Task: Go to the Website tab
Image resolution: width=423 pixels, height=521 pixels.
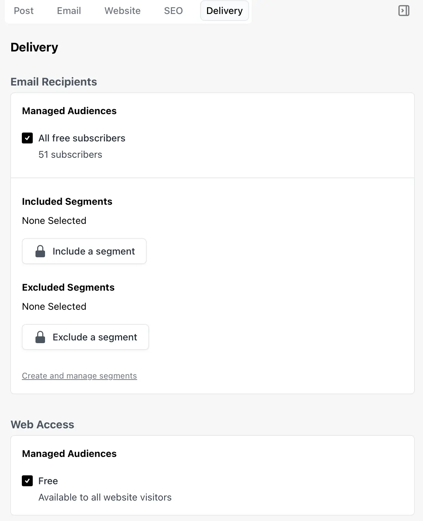Action: click(122, 11)
